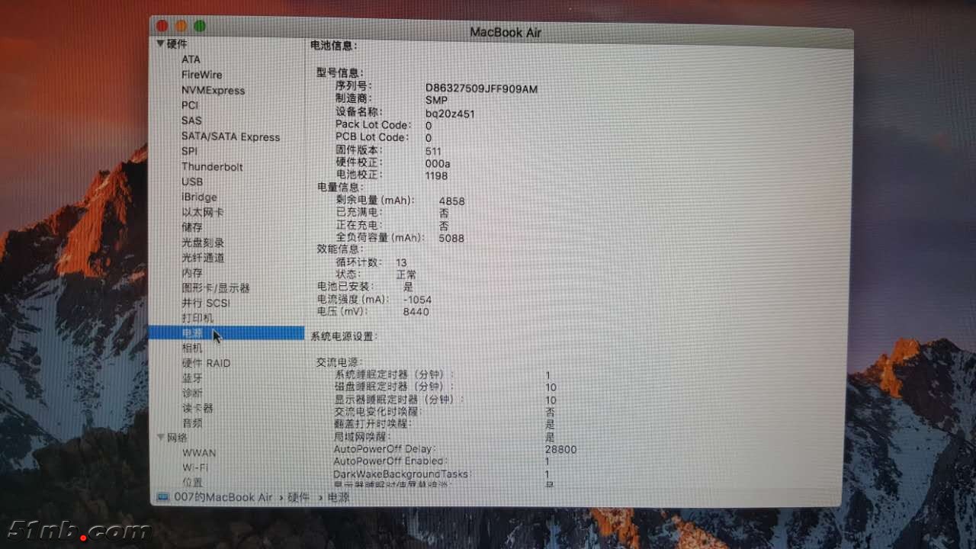Click the DarkWakeBackgroundTasks label
The width and height of the screenshot is (976, 549).
pyautogui.click(x=402, y=474)
